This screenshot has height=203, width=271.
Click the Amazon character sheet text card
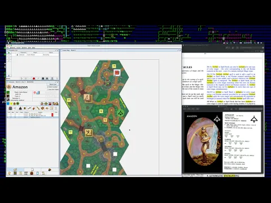[242, 142]
